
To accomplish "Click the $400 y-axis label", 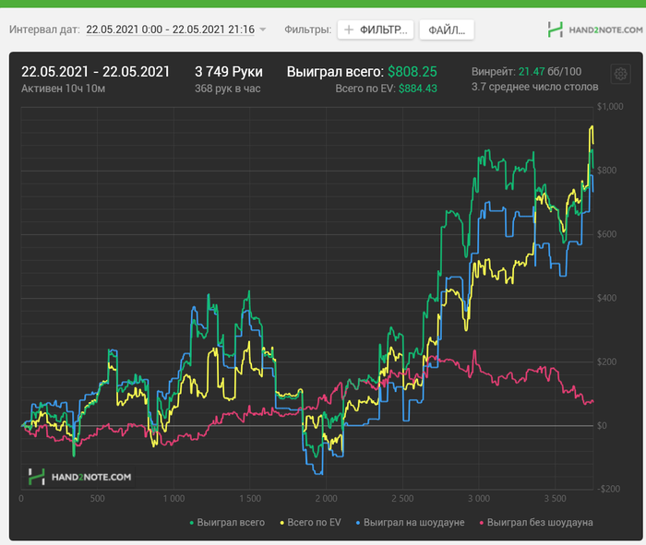I will (607, 298).
